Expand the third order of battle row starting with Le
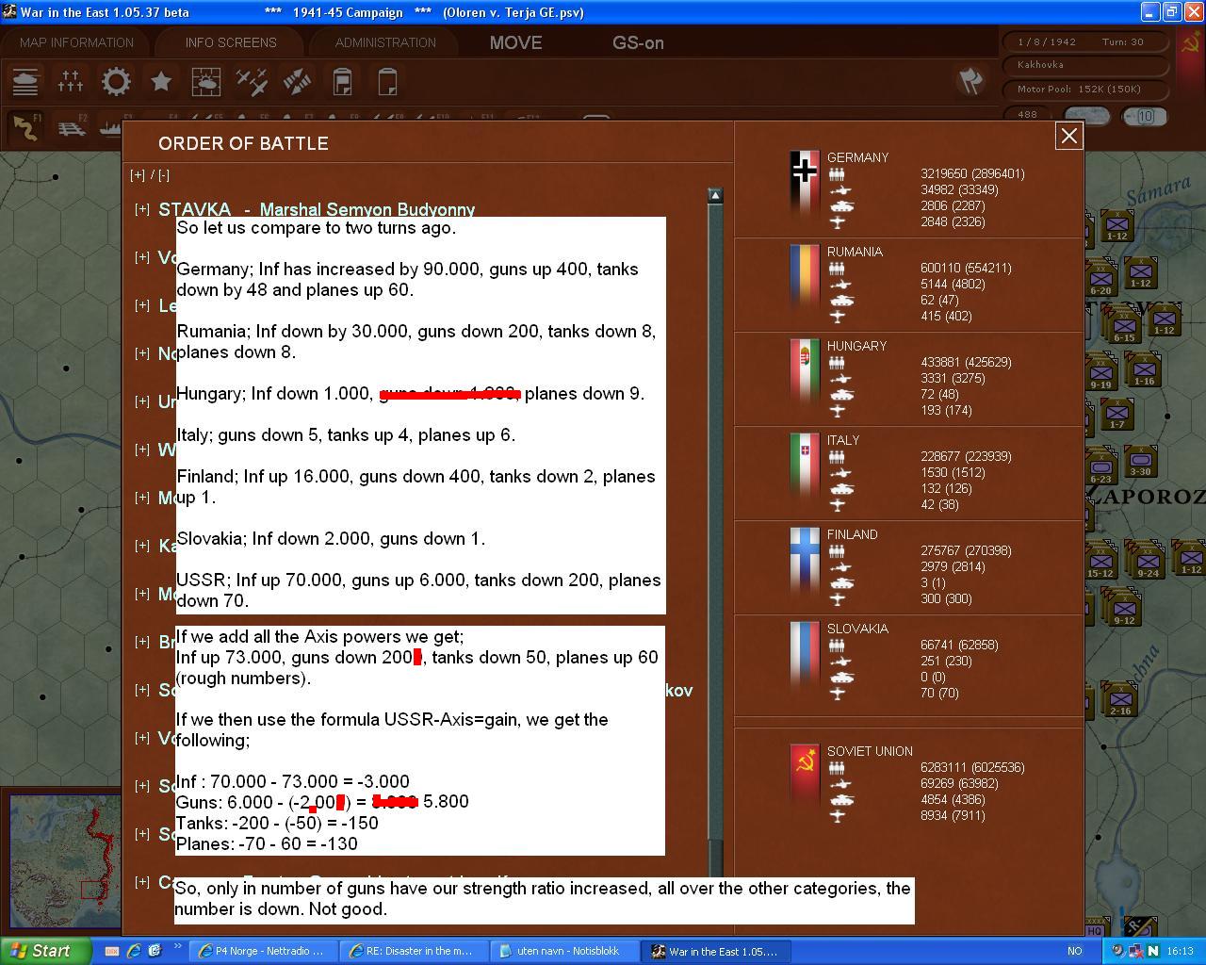Screen dimensions: 1206x965 click(141, 305)
